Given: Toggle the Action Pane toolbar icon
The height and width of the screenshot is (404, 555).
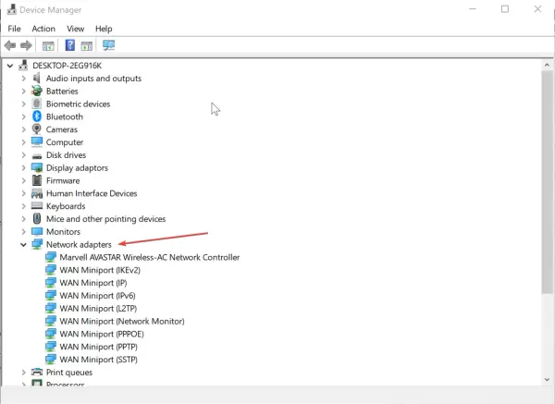Looking at the screenshot, I should click(87, 45).
